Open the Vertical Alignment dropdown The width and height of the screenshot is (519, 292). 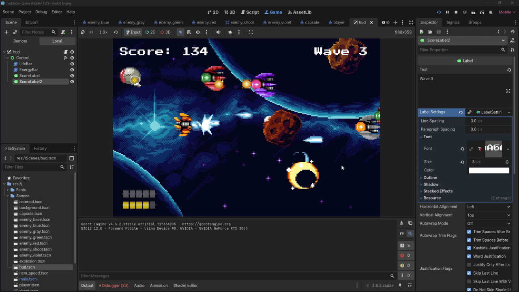coord(489,215)
